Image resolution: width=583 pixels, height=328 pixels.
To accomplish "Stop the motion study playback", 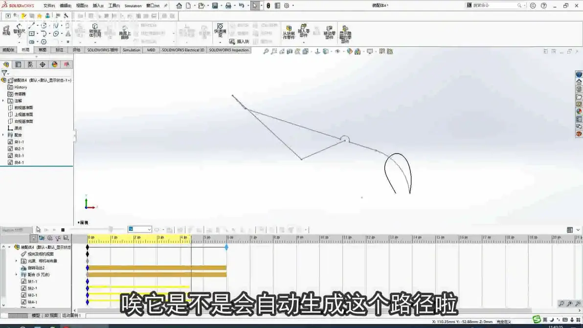I will coord(63,230).
